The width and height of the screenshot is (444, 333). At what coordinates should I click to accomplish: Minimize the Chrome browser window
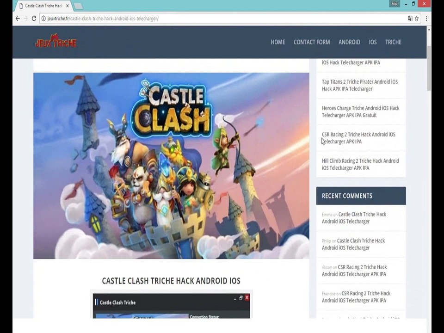pos(406,4)
